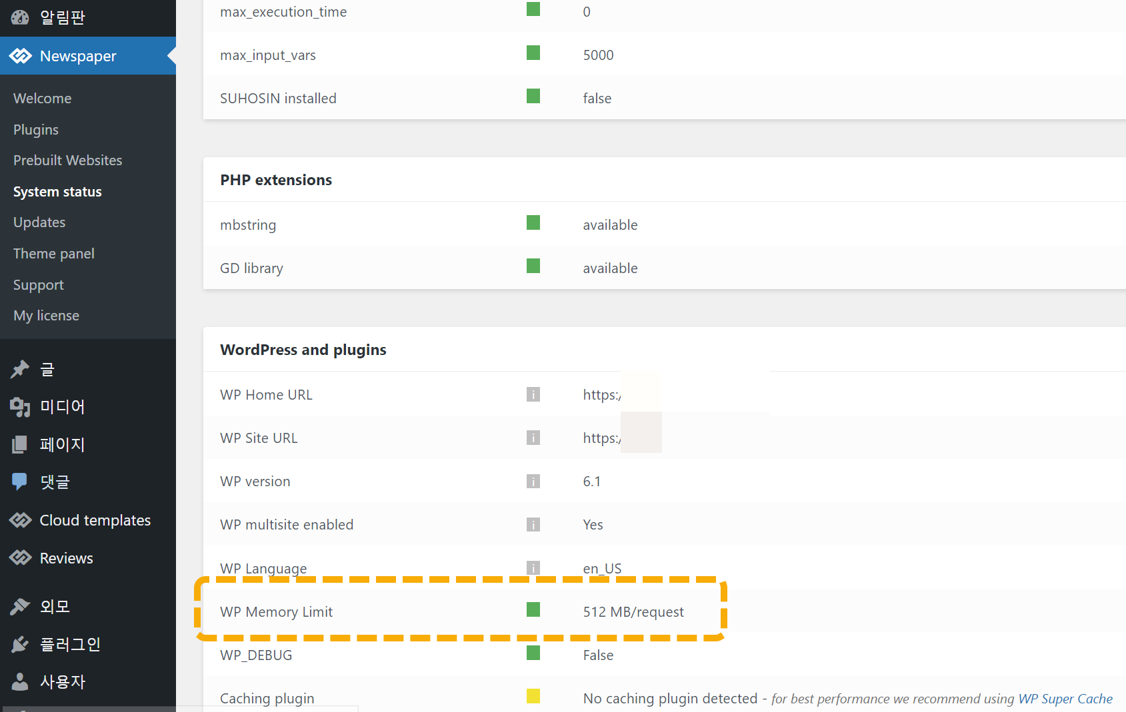Open the Prebuilt Websites submenu item
Image resolution: width=1126 pixels, height=712 pixels.
(68, 161)
